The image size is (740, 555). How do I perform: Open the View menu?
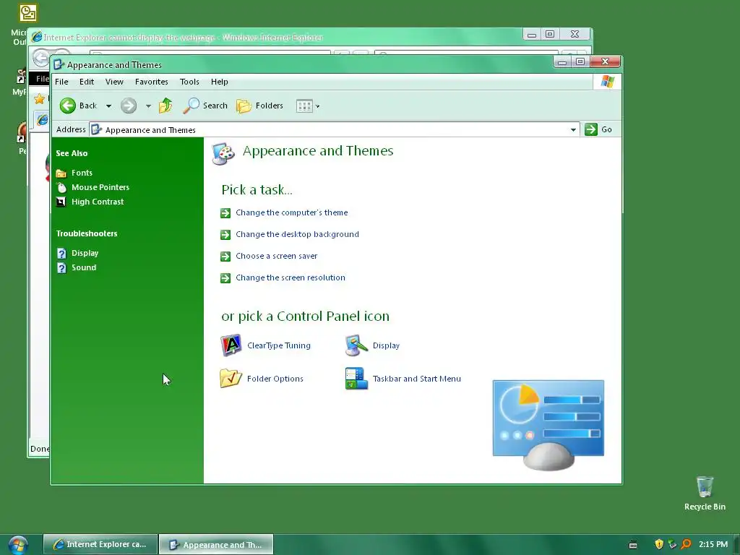pyautogui.click(x=114, y=82)
